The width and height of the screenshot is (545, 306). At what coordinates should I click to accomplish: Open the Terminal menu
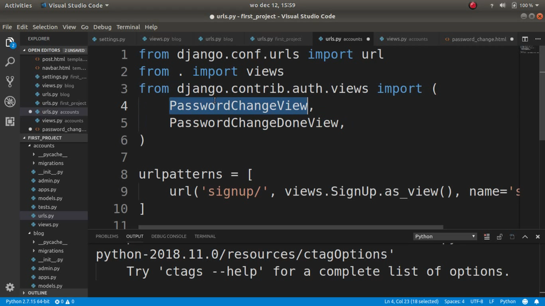pyautogui.click(x=128, y=27)
